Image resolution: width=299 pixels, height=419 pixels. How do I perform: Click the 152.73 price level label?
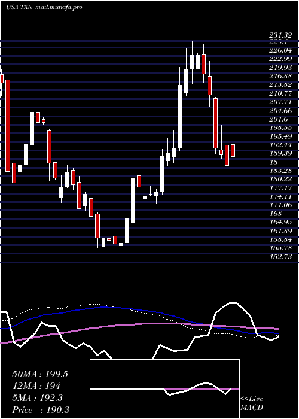pos(280,257)
